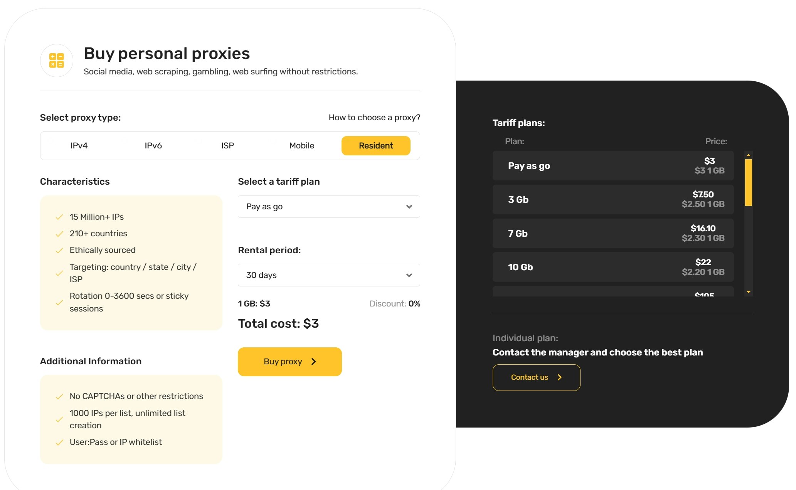This screenshot has height=490, width=796.
Task: Select the Resident proxy type
Action: click(x=376, y=146)
